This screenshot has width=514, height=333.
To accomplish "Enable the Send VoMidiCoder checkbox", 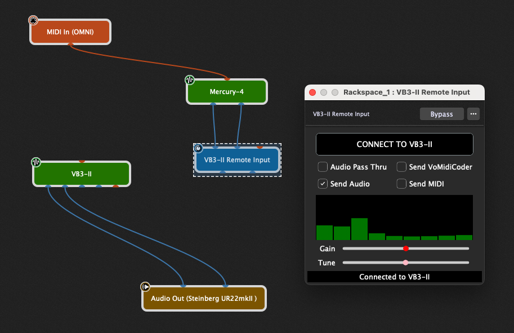I will click(x=402, y=167).
